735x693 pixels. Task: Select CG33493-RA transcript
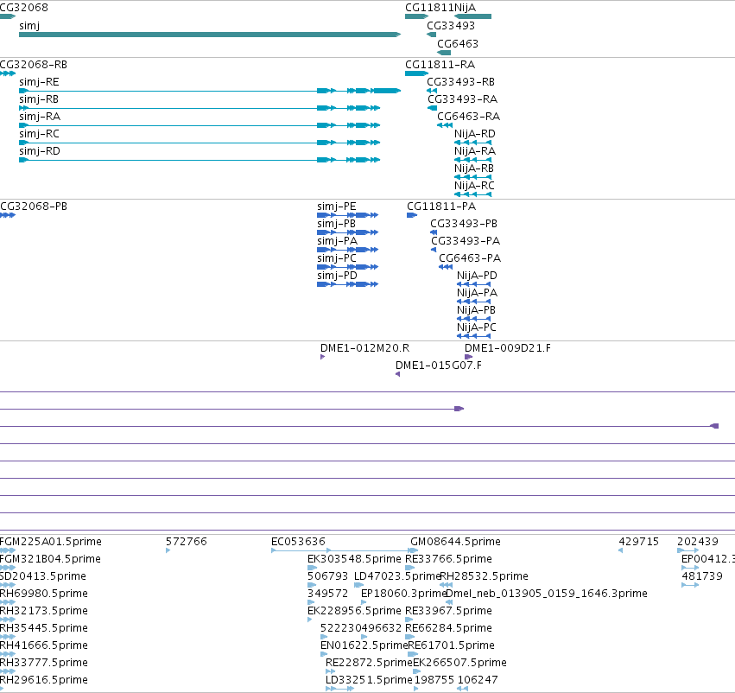point(432,108)
